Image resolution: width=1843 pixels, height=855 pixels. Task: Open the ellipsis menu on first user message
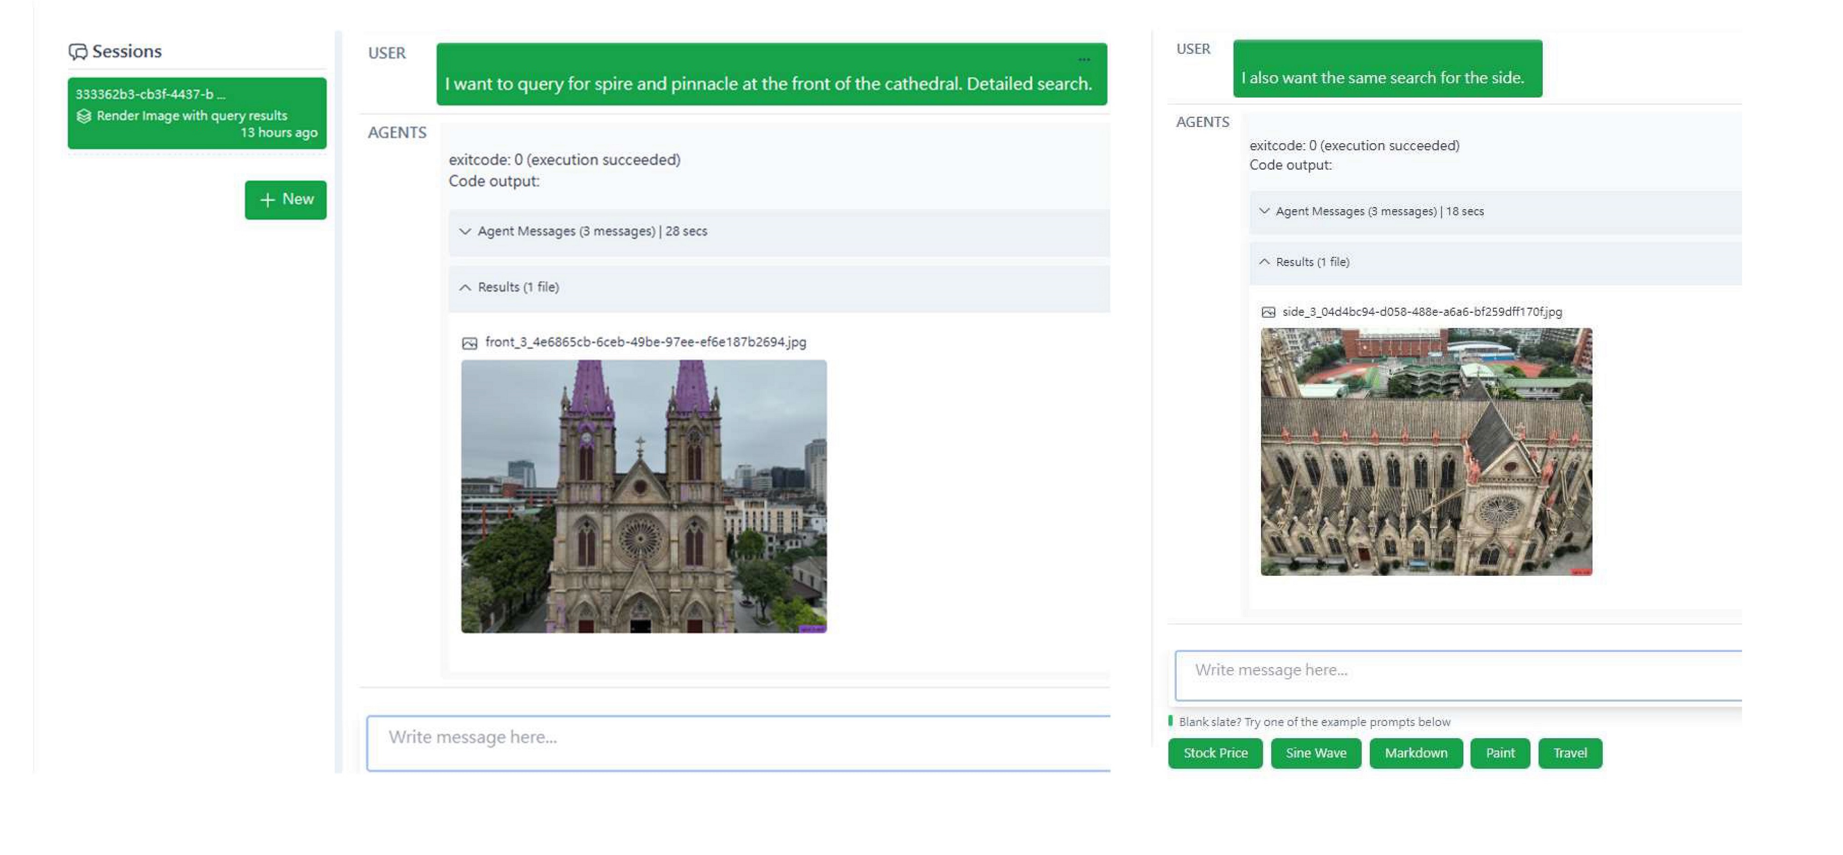(1083, 59)
